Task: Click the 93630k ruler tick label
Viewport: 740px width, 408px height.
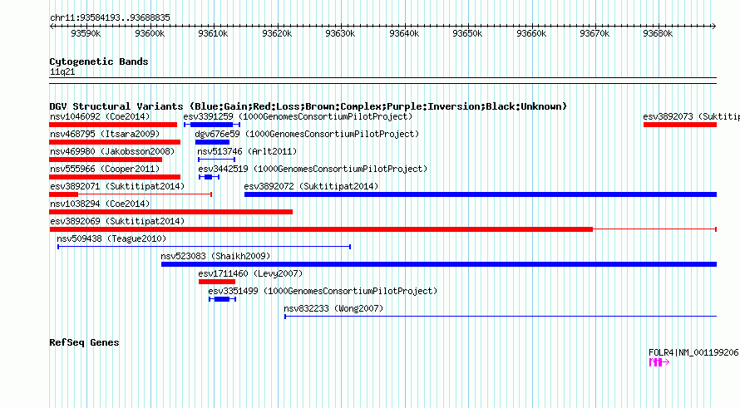Action: pos(340,33)
